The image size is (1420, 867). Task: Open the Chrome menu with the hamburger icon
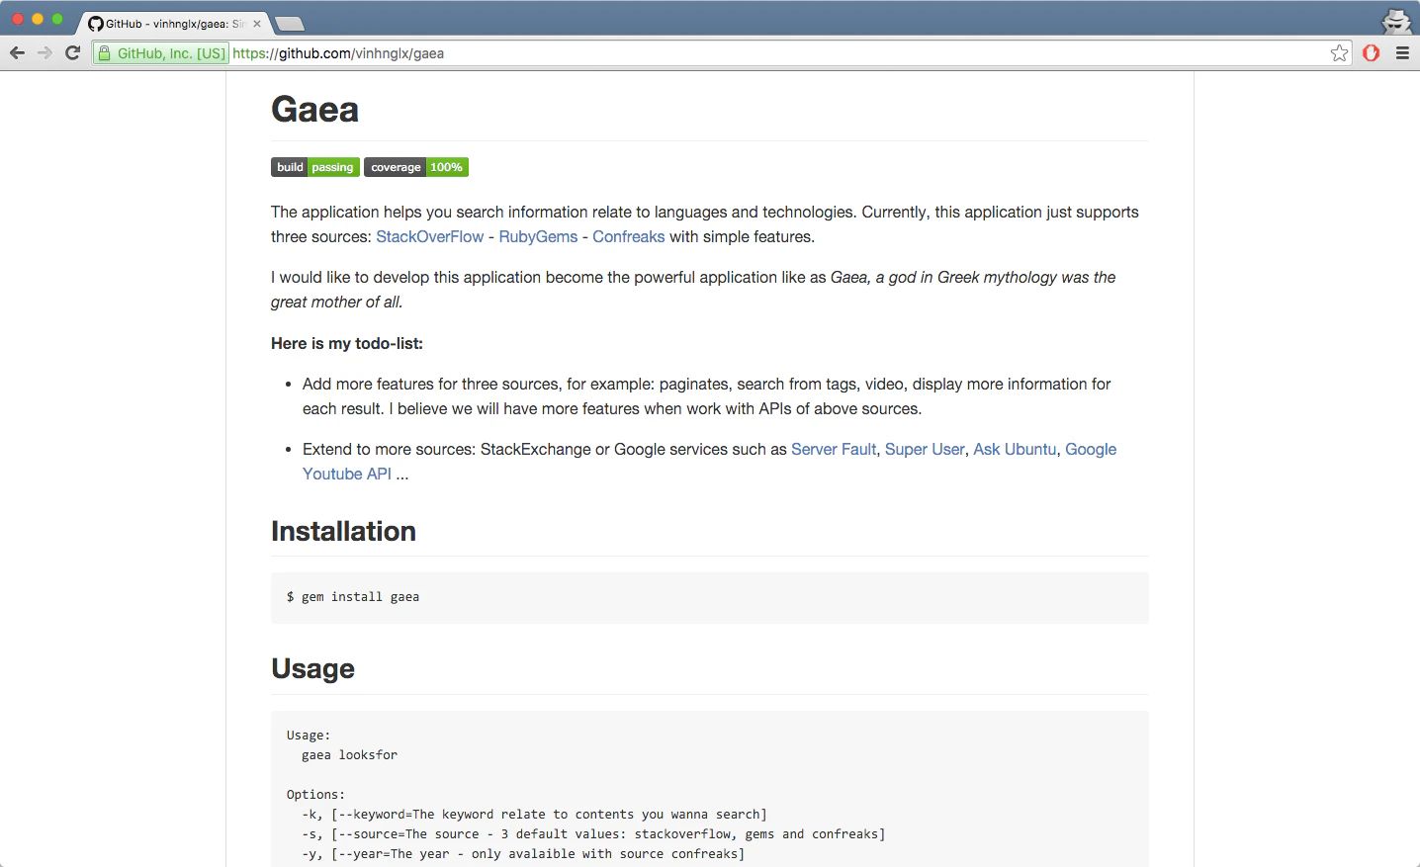[x=1403, y=53]
